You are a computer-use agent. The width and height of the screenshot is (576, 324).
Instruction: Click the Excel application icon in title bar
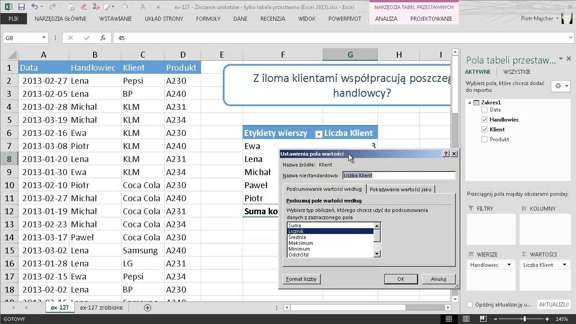(9, 7)
